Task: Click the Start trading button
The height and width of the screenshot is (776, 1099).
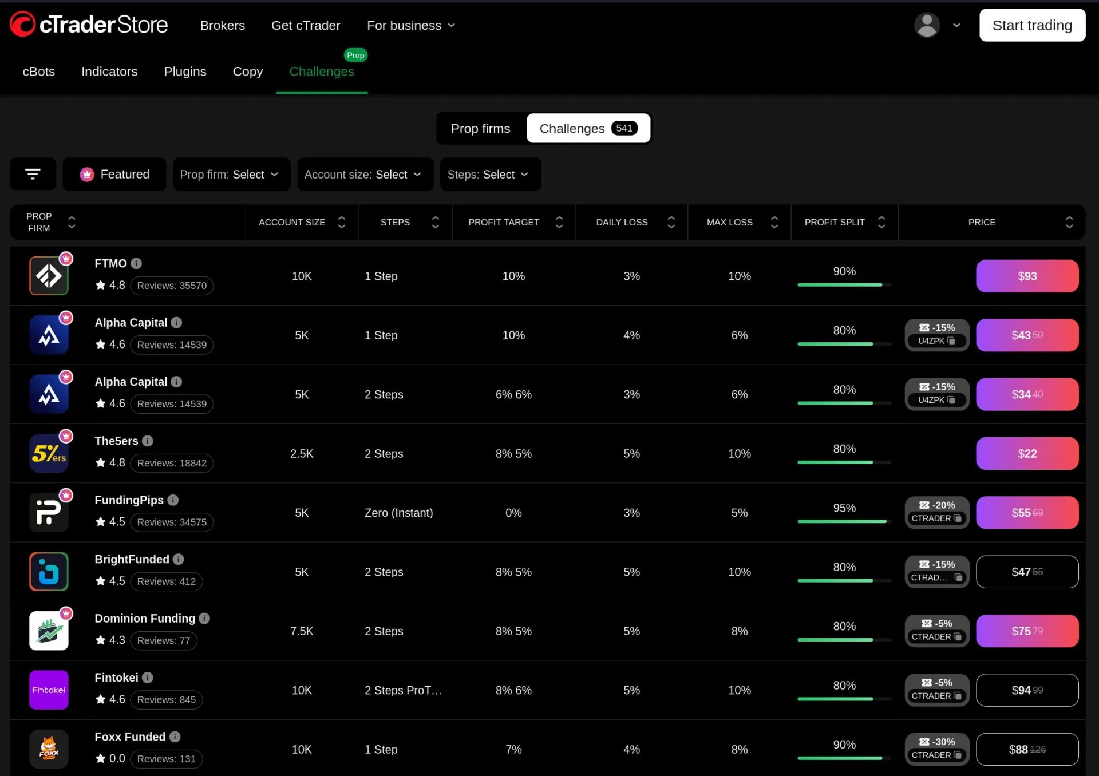Action: 1031,25
